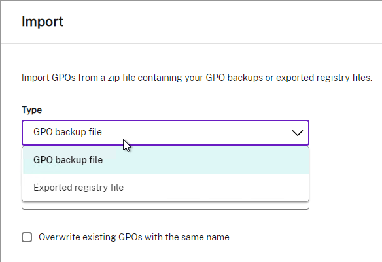The width and height of the screenshot is (382, 262).
Task: Toggle the overwrite same-name GPOs option
Action: click(x=27, y=237)
